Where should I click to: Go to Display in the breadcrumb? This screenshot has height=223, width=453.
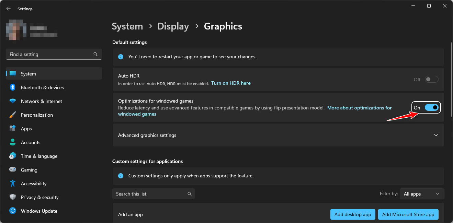click(x=173, y=26)
